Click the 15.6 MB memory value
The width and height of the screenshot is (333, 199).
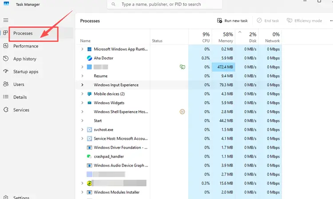coord(226,183)
